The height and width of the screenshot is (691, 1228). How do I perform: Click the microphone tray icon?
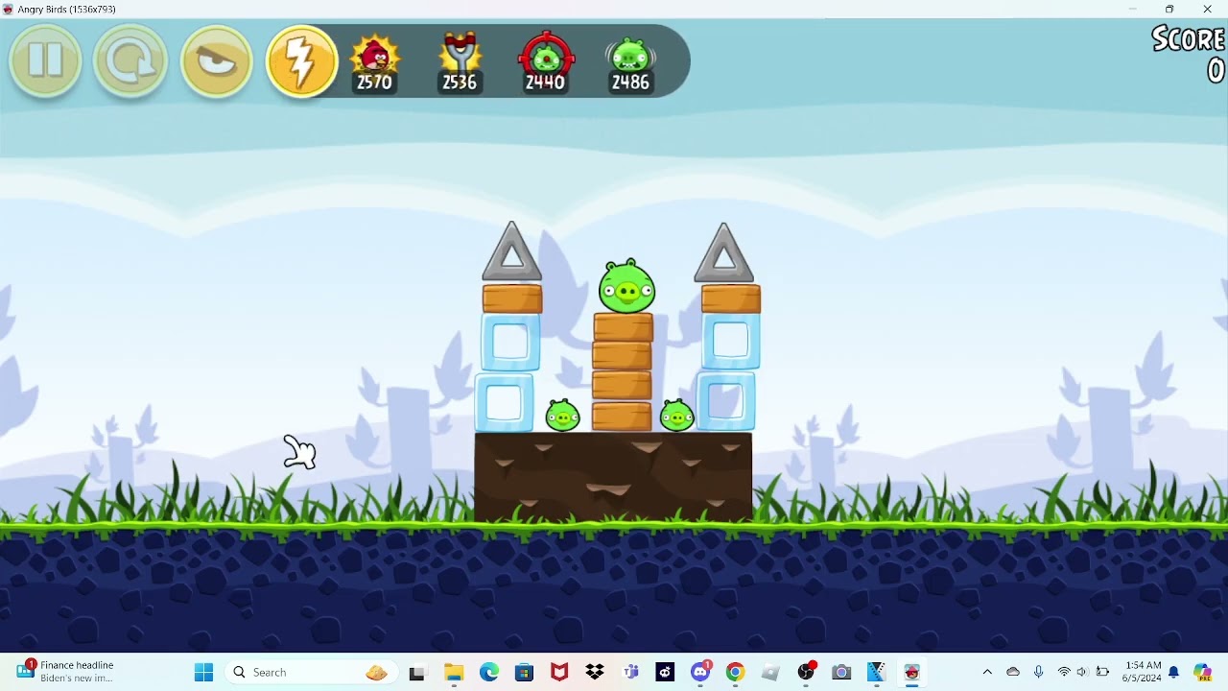[x=1039, y=672]
